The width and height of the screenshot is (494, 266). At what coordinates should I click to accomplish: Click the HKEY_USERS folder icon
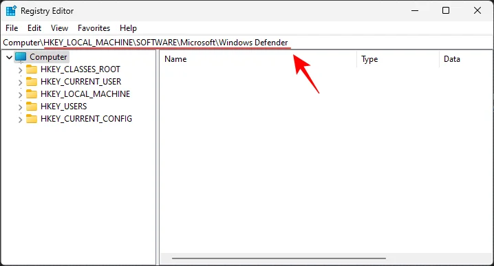click(x=32, y=107)
